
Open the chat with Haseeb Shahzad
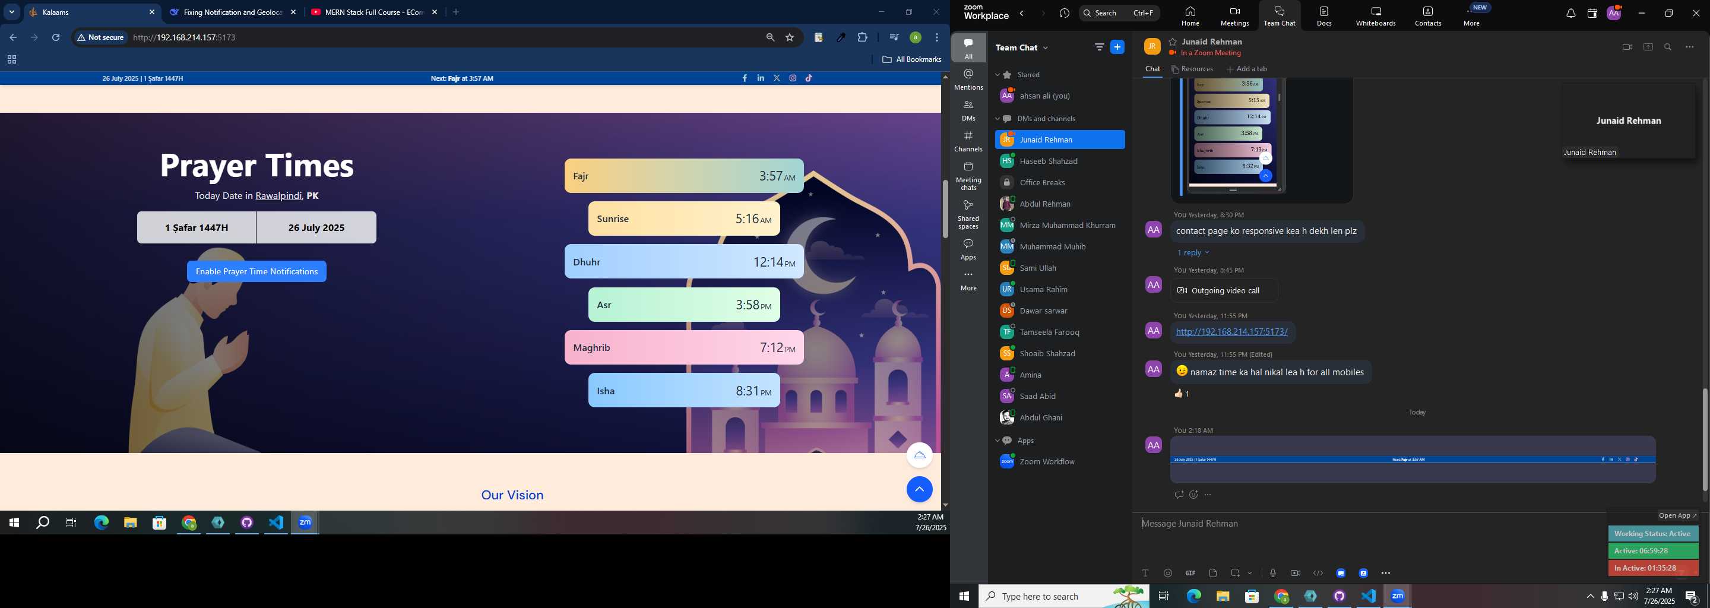[x=1059, y=161]
